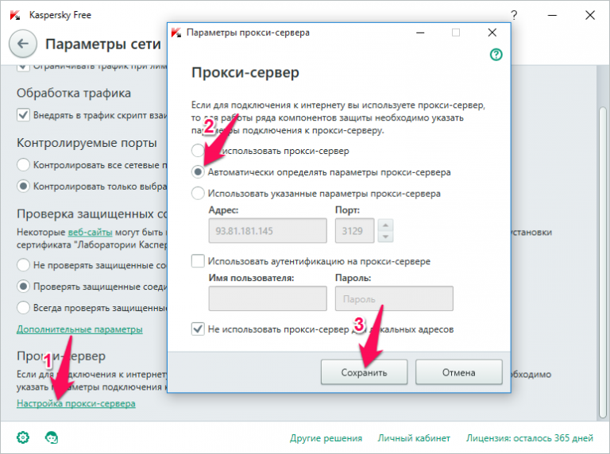Click the Пароль password field
Viewport: 610px width, 454px height.
point(394,298)
